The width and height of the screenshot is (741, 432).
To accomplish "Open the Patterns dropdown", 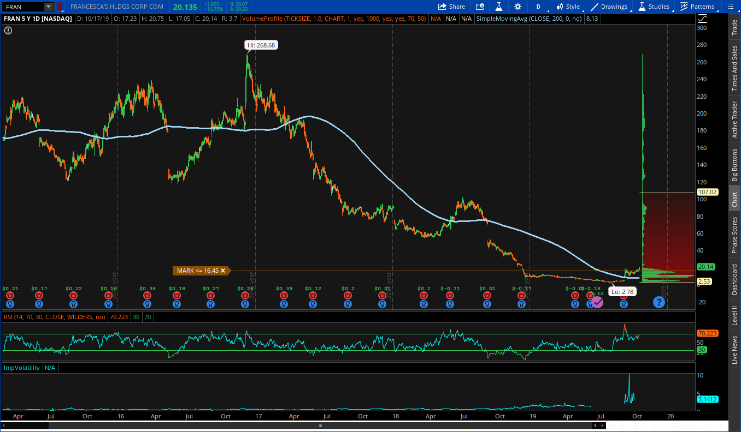I will [697, 7].
